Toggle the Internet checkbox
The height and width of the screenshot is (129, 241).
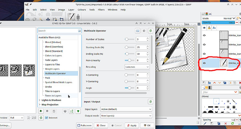click(46, 118)
